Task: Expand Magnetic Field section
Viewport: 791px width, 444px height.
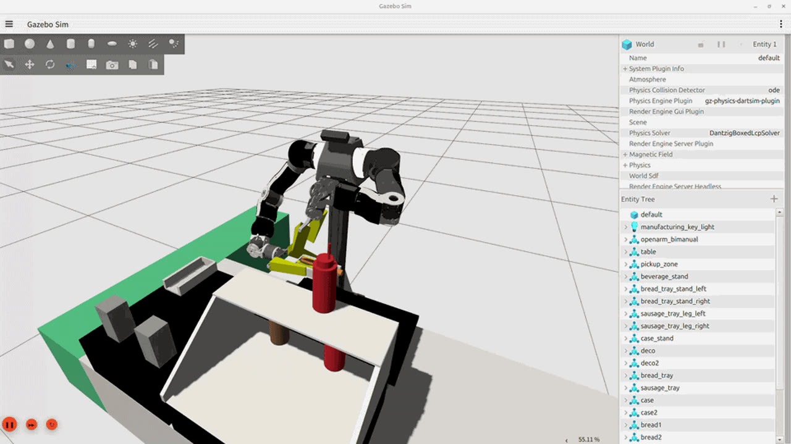Action: [x=625, y=154]
